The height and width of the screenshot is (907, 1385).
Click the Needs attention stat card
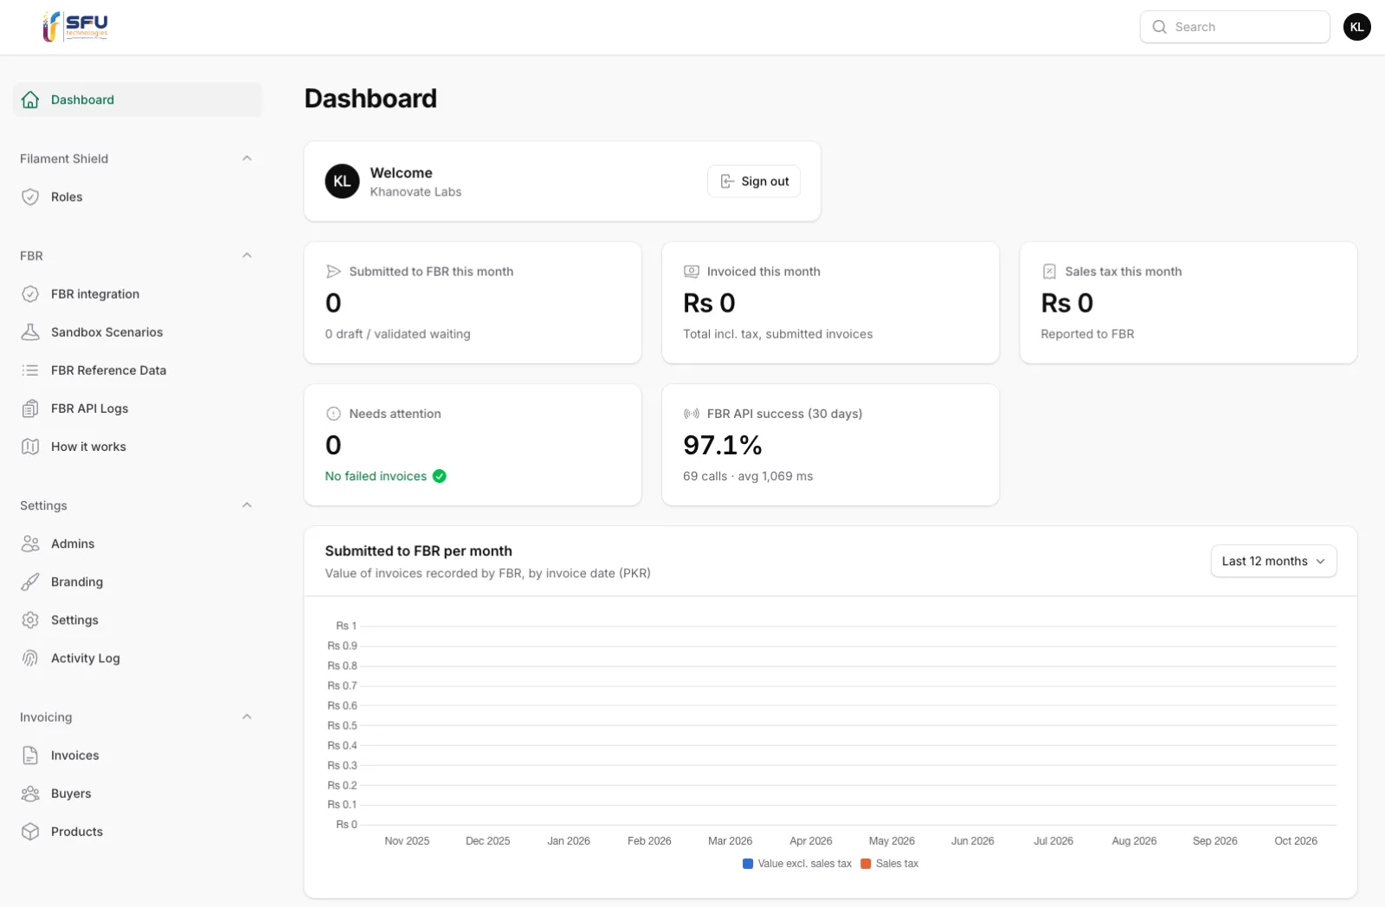[x=473, y=445]
